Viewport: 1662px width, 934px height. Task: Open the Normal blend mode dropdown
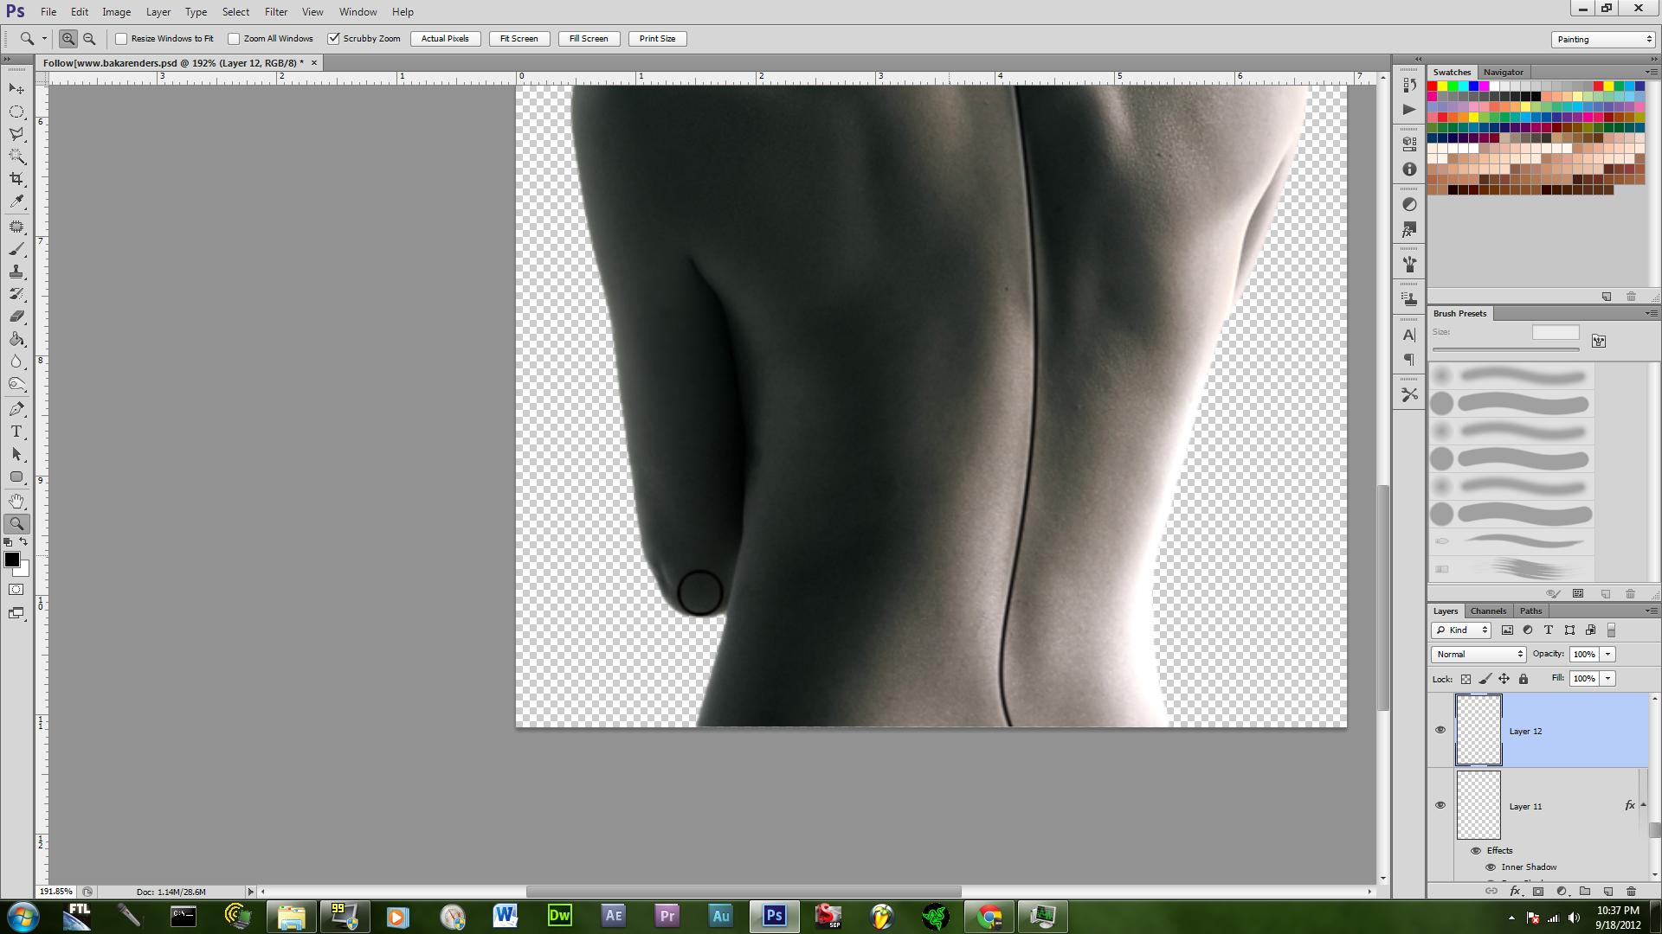(1478, 655)
